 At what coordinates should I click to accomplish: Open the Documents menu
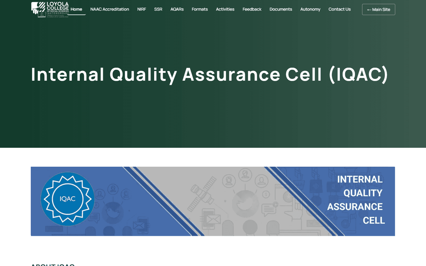pos(281,9)
